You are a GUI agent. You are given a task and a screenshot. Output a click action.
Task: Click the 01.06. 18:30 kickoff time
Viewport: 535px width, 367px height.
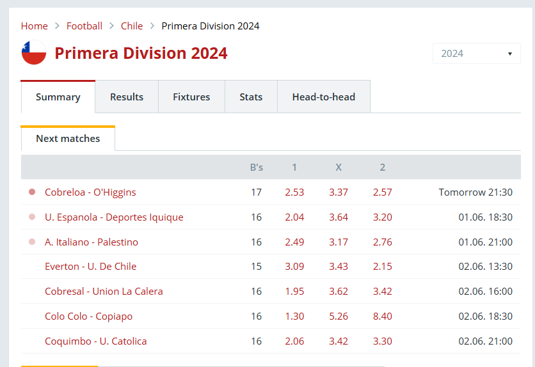tap(486, 217)
